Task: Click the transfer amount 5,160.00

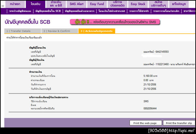Action: pyautogui.click(x=148, y=76)
